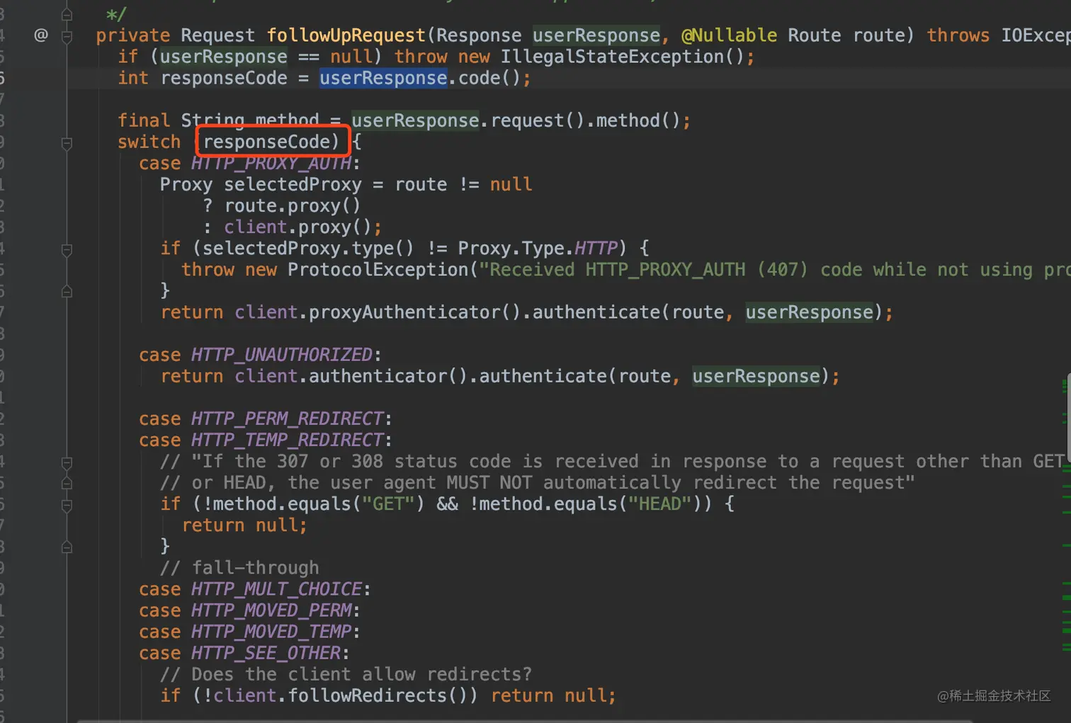
Task: Click the "HEAD" string literal
Action: click(660, 504)
